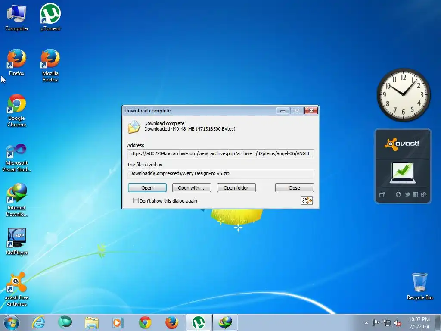Click the Open button
The height and width of the screenshot is (331, 441).
pos(147,188)
